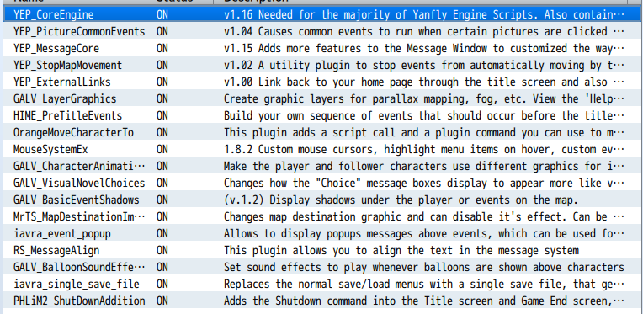Screen dimensions: 643x314
Task: Click ON status of RS_MessageAlign
Action: [x=162, y=250]
